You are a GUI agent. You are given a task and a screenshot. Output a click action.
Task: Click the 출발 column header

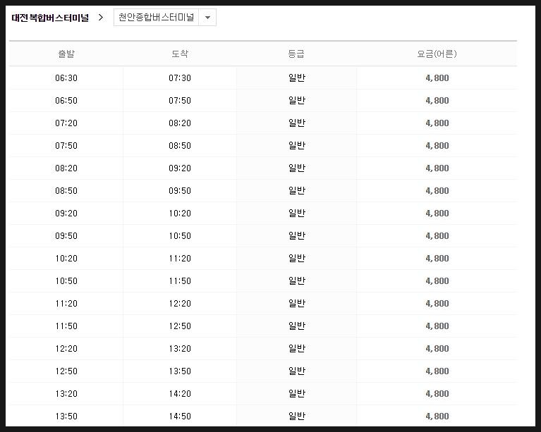tap(66, 54)
